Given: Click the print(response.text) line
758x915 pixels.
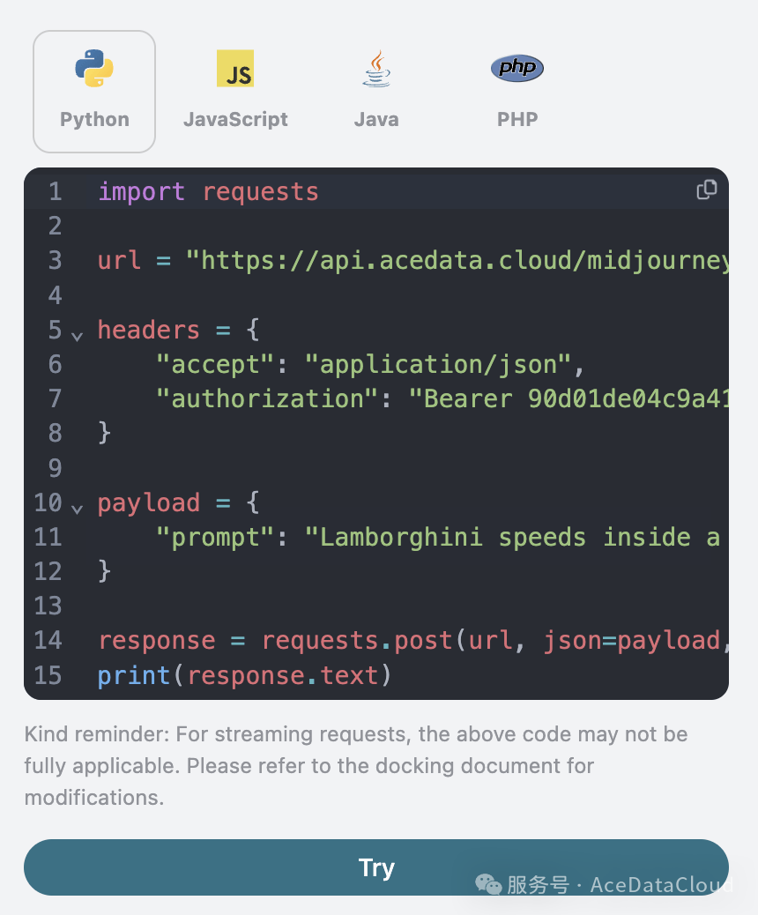Looking at the screenshot, I should (x=244, y=676).
